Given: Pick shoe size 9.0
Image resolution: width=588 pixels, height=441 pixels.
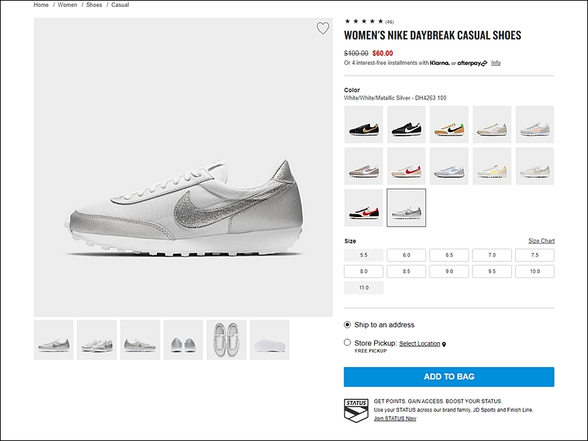Looking at the screenshot, I should pyautogui.click(x=449, y=271).
